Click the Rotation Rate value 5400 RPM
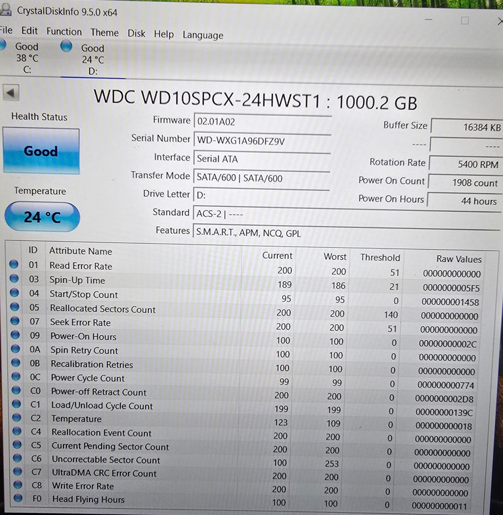This screenshot has width=503, height=515. point(466,163)
